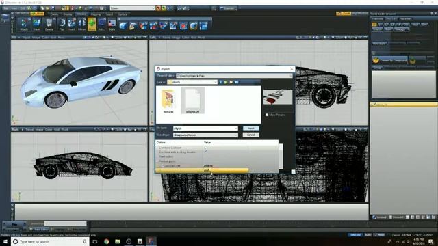Image resolution: width=438 pixels, height=246 pixels.
Task: Select the Rotate tool
Action: (x=101, y=24)
